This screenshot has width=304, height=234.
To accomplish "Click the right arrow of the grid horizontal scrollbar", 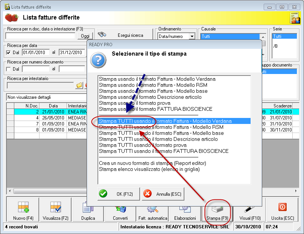I will pos(296,191).
